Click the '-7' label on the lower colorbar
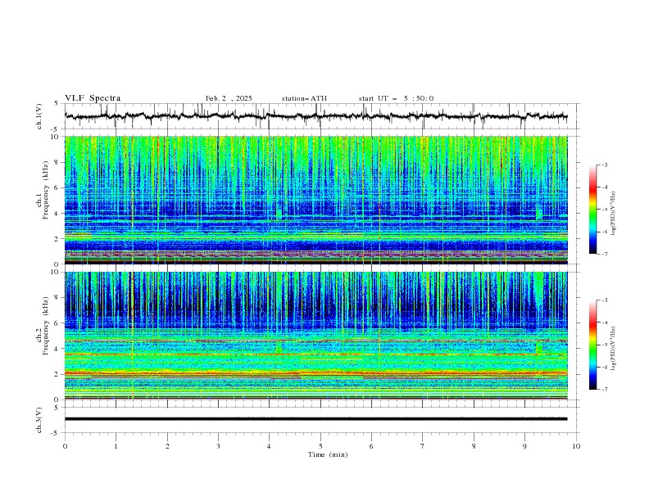The height and width of the screenshot is (501, 649). click(604, 389)
